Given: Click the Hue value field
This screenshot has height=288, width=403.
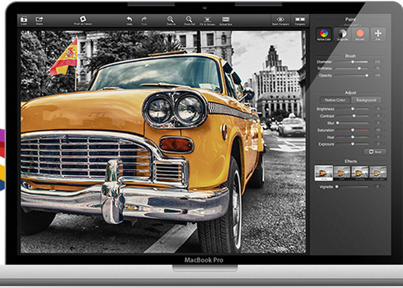Looking at the screenshot, I should [378, 137].
